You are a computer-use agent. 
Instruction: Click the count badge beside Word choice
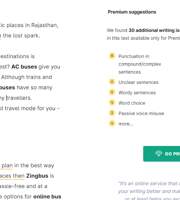[112, 103]
